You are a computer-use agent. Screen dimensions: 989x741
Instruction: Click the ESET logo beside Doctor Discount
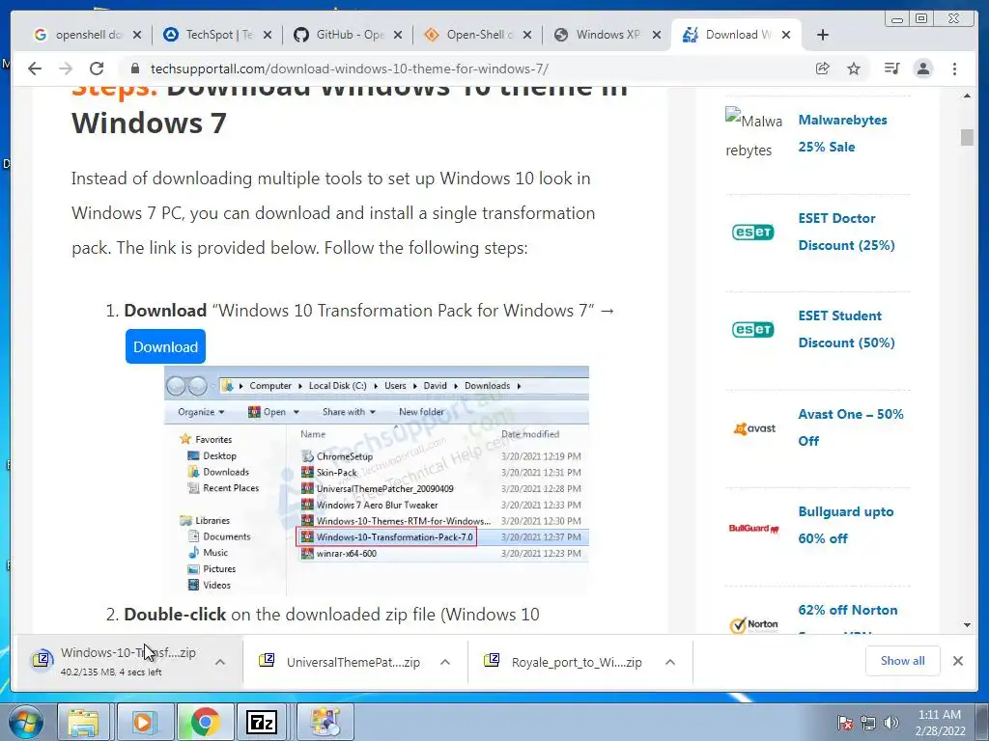tap(753, 232)
